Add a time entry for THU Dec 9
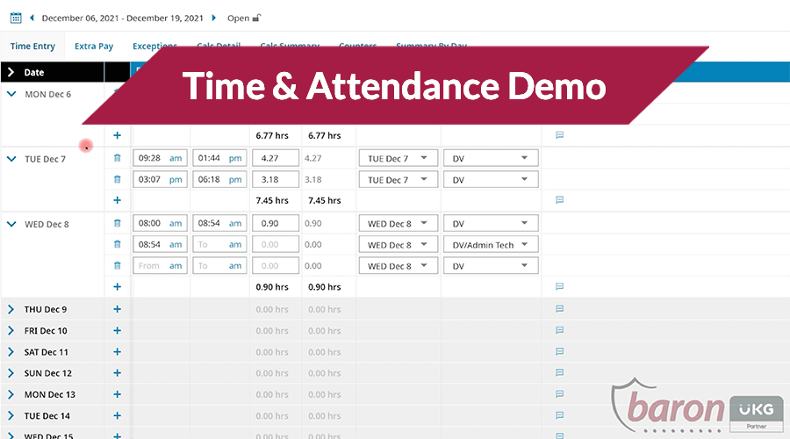The height and width of the screenshot is (439, 790). [x=117, y=310]
